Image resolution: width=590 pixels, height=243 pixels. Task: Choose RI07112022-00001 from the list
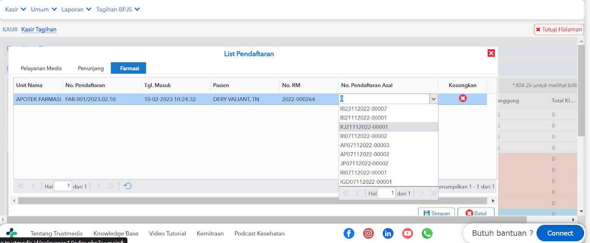[x=388, y=173]
